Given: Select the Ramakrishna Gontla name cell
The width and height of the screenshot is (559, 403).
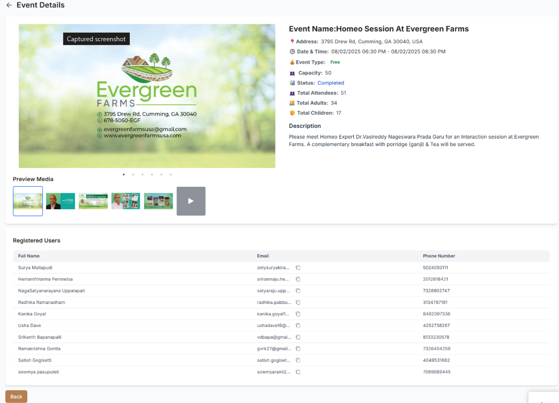Looking at the screenshot, I should pyautogui.click(x=39, y=348).
